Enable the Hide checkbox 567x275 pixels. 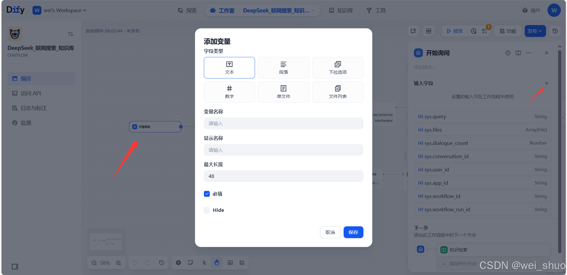point(207,210)
